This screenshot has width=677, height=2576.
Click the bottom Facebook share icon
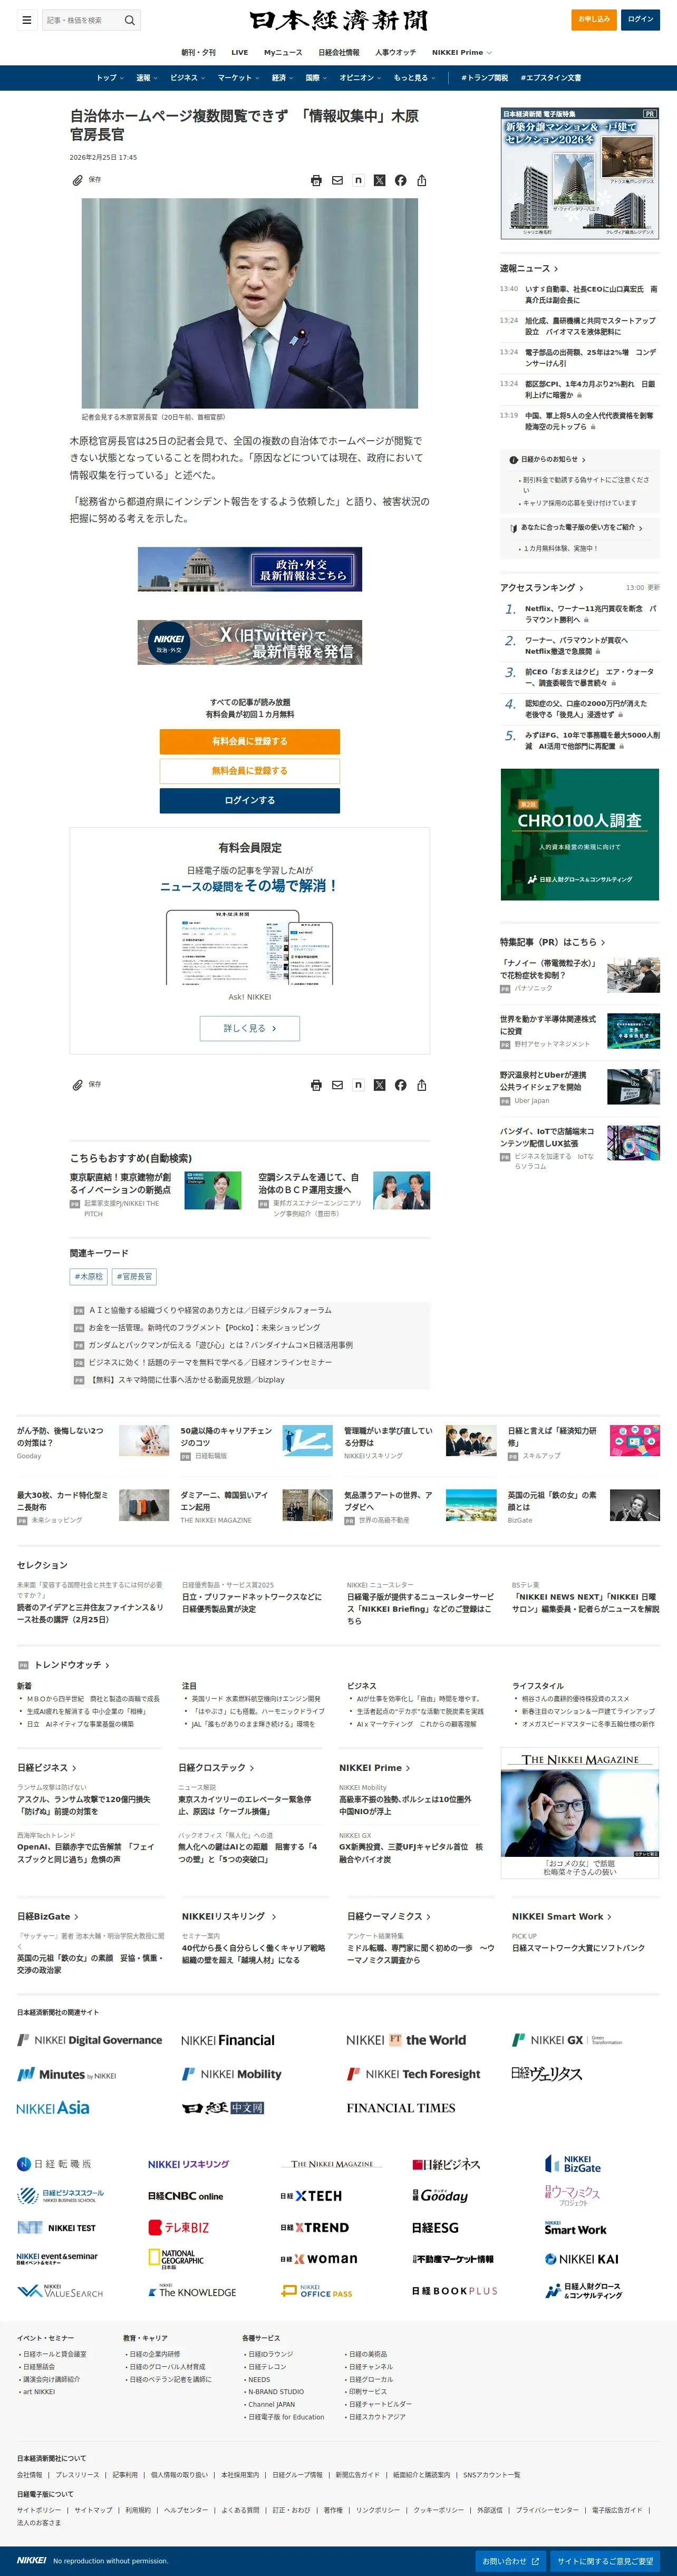[400, 1085]
